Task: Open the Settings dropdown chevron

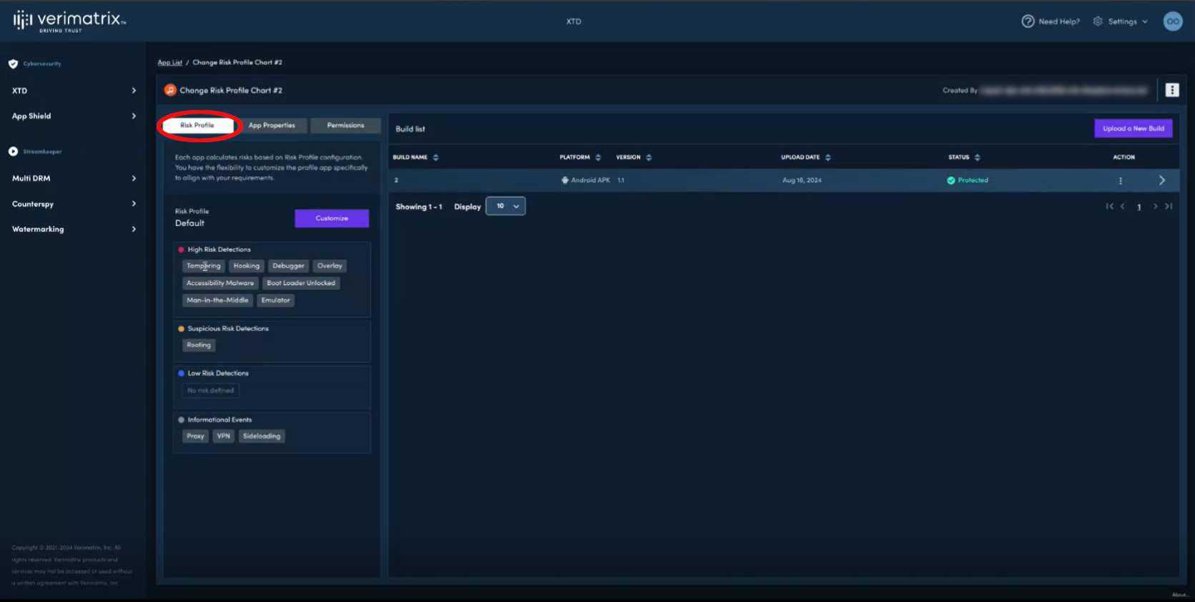Action: pyautogui.click(x=1145, y=21)
